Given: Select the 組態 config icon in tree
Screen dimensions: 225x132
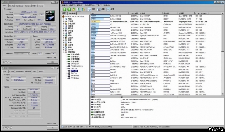Looking at the screenshot, I should click(66, 47).
